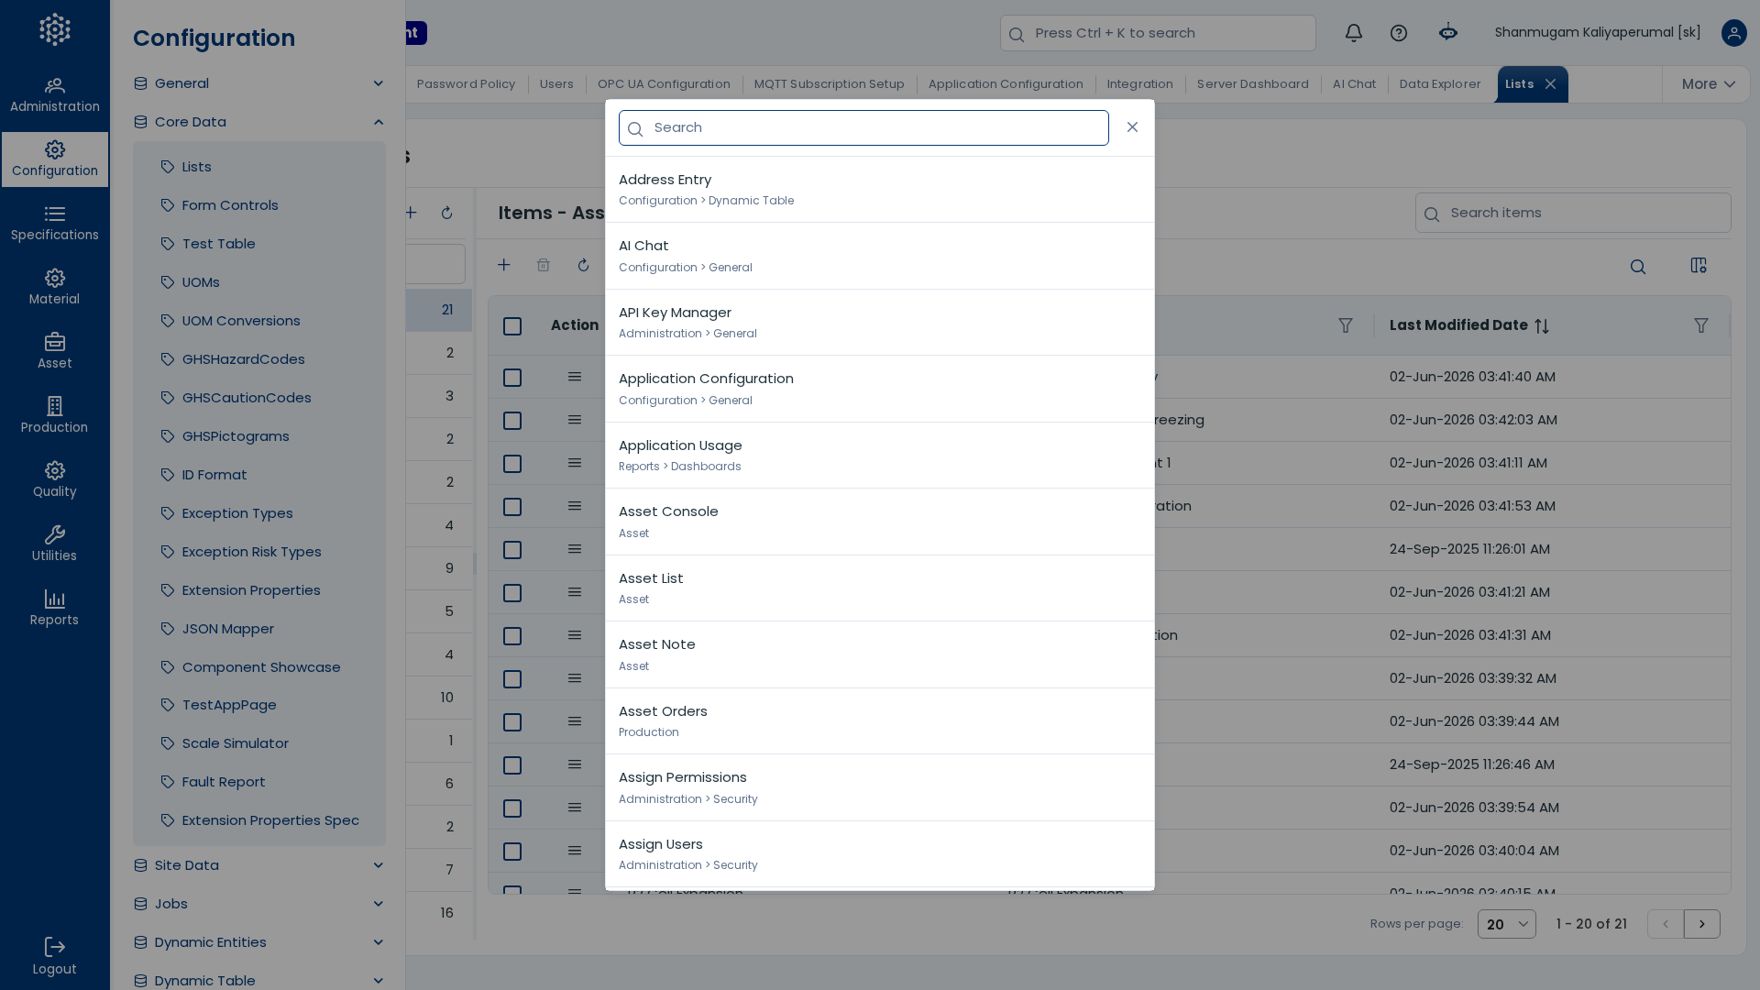Switch to MQTT Subscription Setup tab
The width and height of the screenshot is (1760, 990).
click(x=829, y=84)
